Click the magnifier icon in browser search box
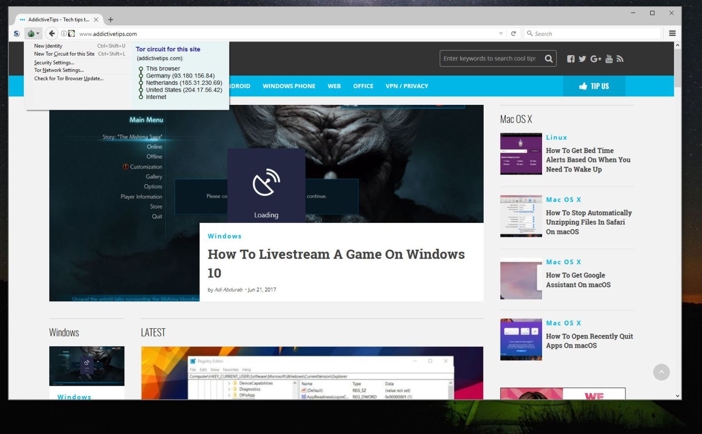 click(x=530, y=34)
